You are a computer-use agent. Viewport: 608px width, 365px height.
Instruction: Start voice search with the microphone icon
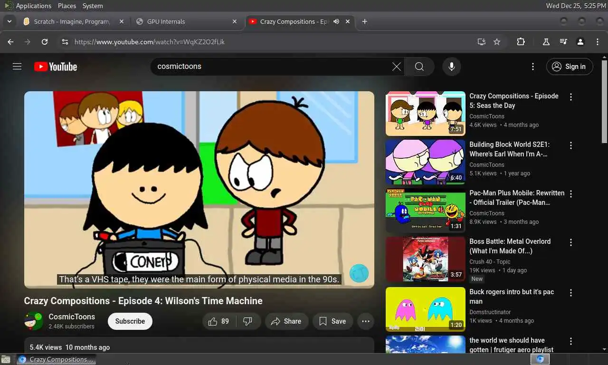click(x=452, y=67)
